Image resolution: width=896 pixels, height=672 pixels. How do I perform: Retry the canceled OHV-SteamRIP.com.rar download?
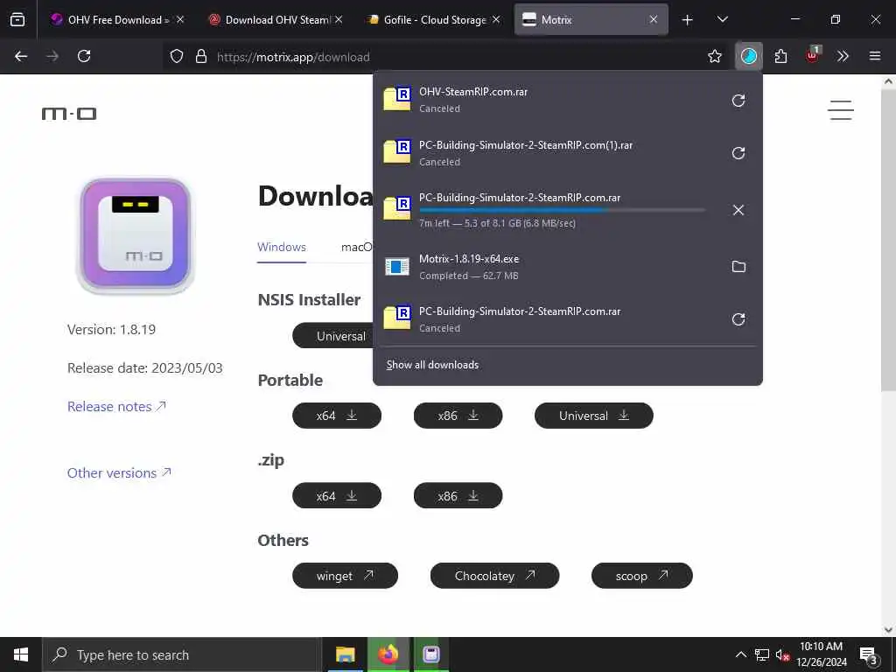(738, 101)
